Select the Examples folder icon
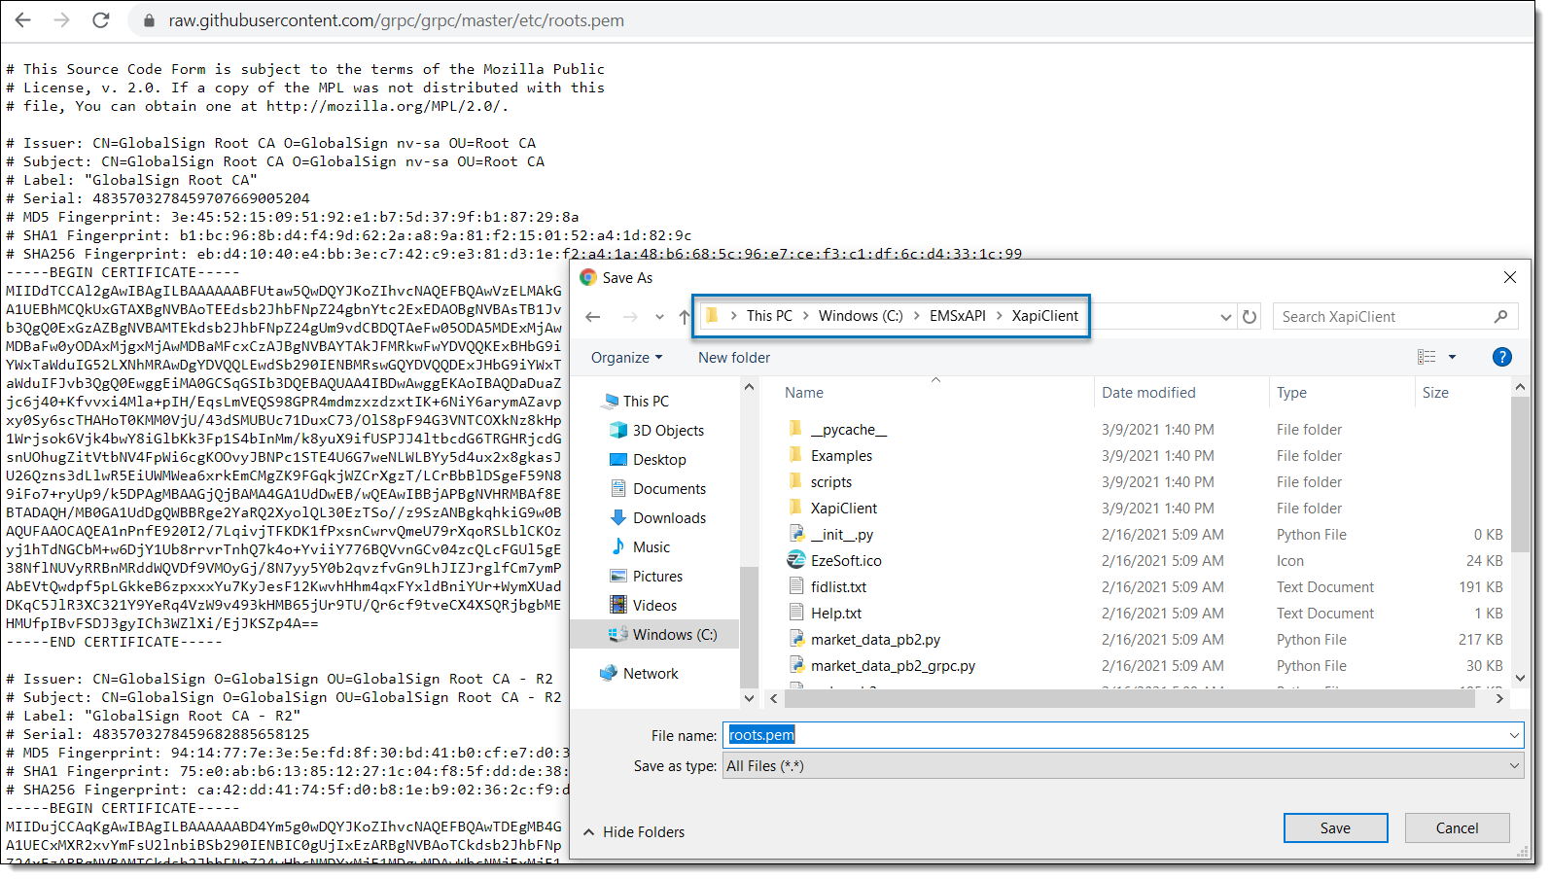Screen dimensions: 1550x879 (x=795, y=455)
